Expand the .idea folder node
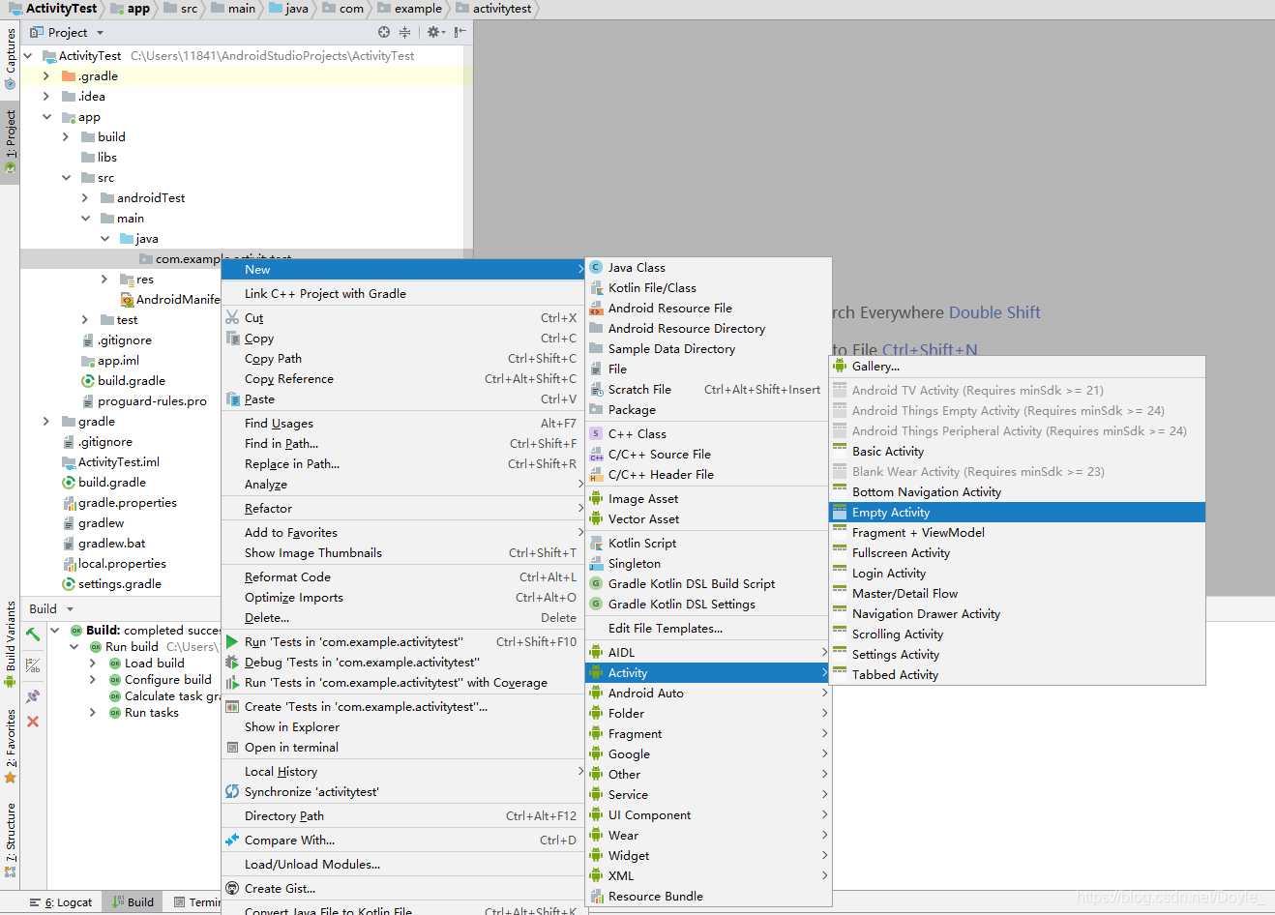Image resolution: width=1275 pixels, height=915 pixels. pos(45,96)
